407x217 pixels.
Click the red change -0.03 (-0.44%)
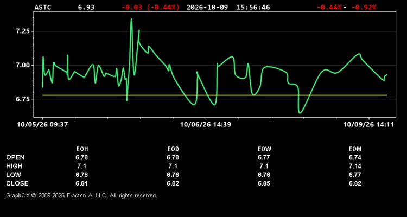(150, 7)
